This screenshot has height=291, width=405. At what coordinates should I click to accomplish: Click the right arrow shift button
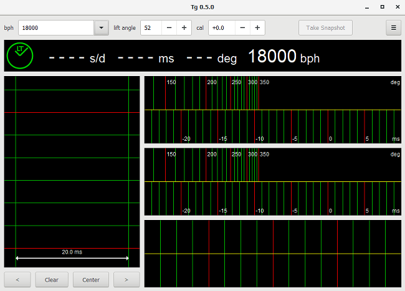pyautogui.click(x=126, y=280)
